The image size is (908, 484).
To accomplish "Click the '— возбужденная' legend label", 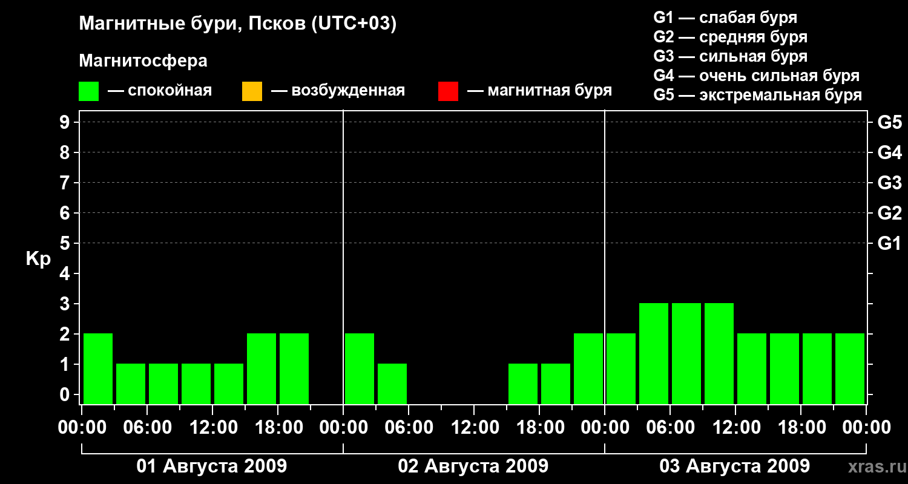I will pyautogui.click(x=338, y=91).
